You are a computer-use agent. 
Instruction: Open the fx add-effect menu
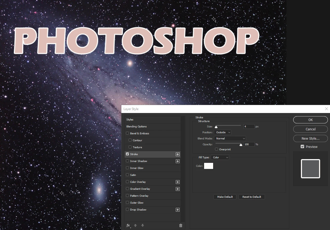(129, 225)
